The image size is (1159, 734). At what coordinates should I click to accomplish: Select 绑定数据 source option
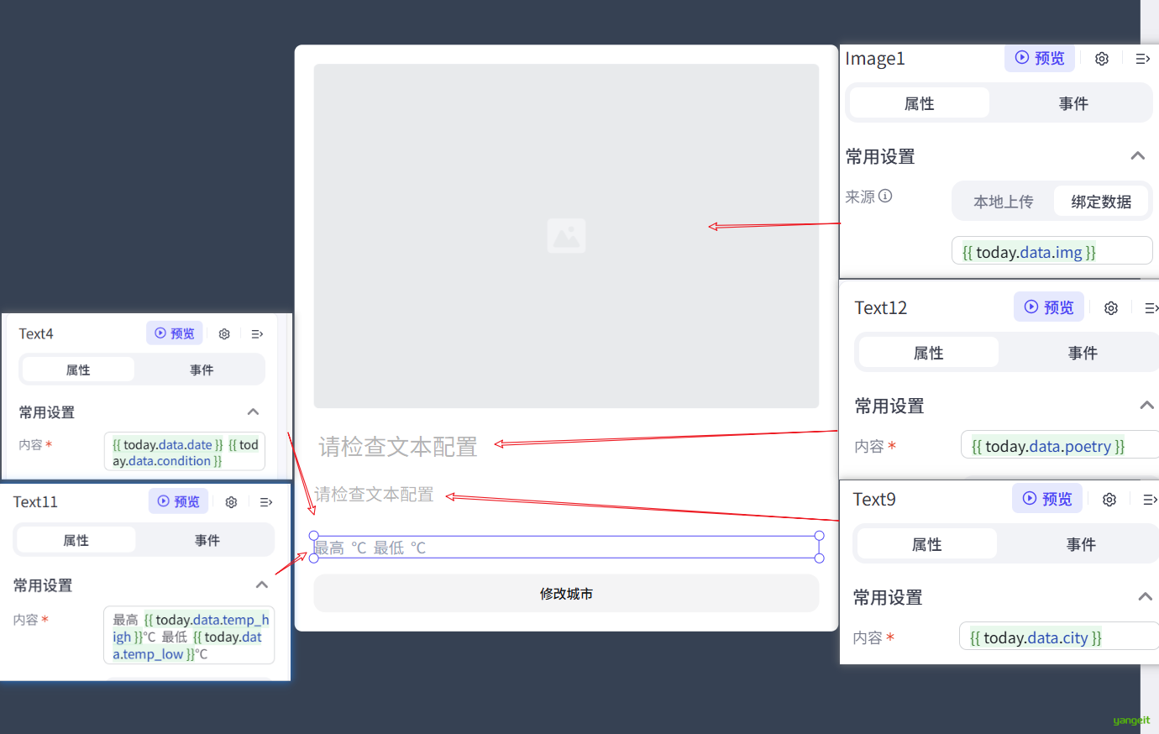pos(1100,202)
